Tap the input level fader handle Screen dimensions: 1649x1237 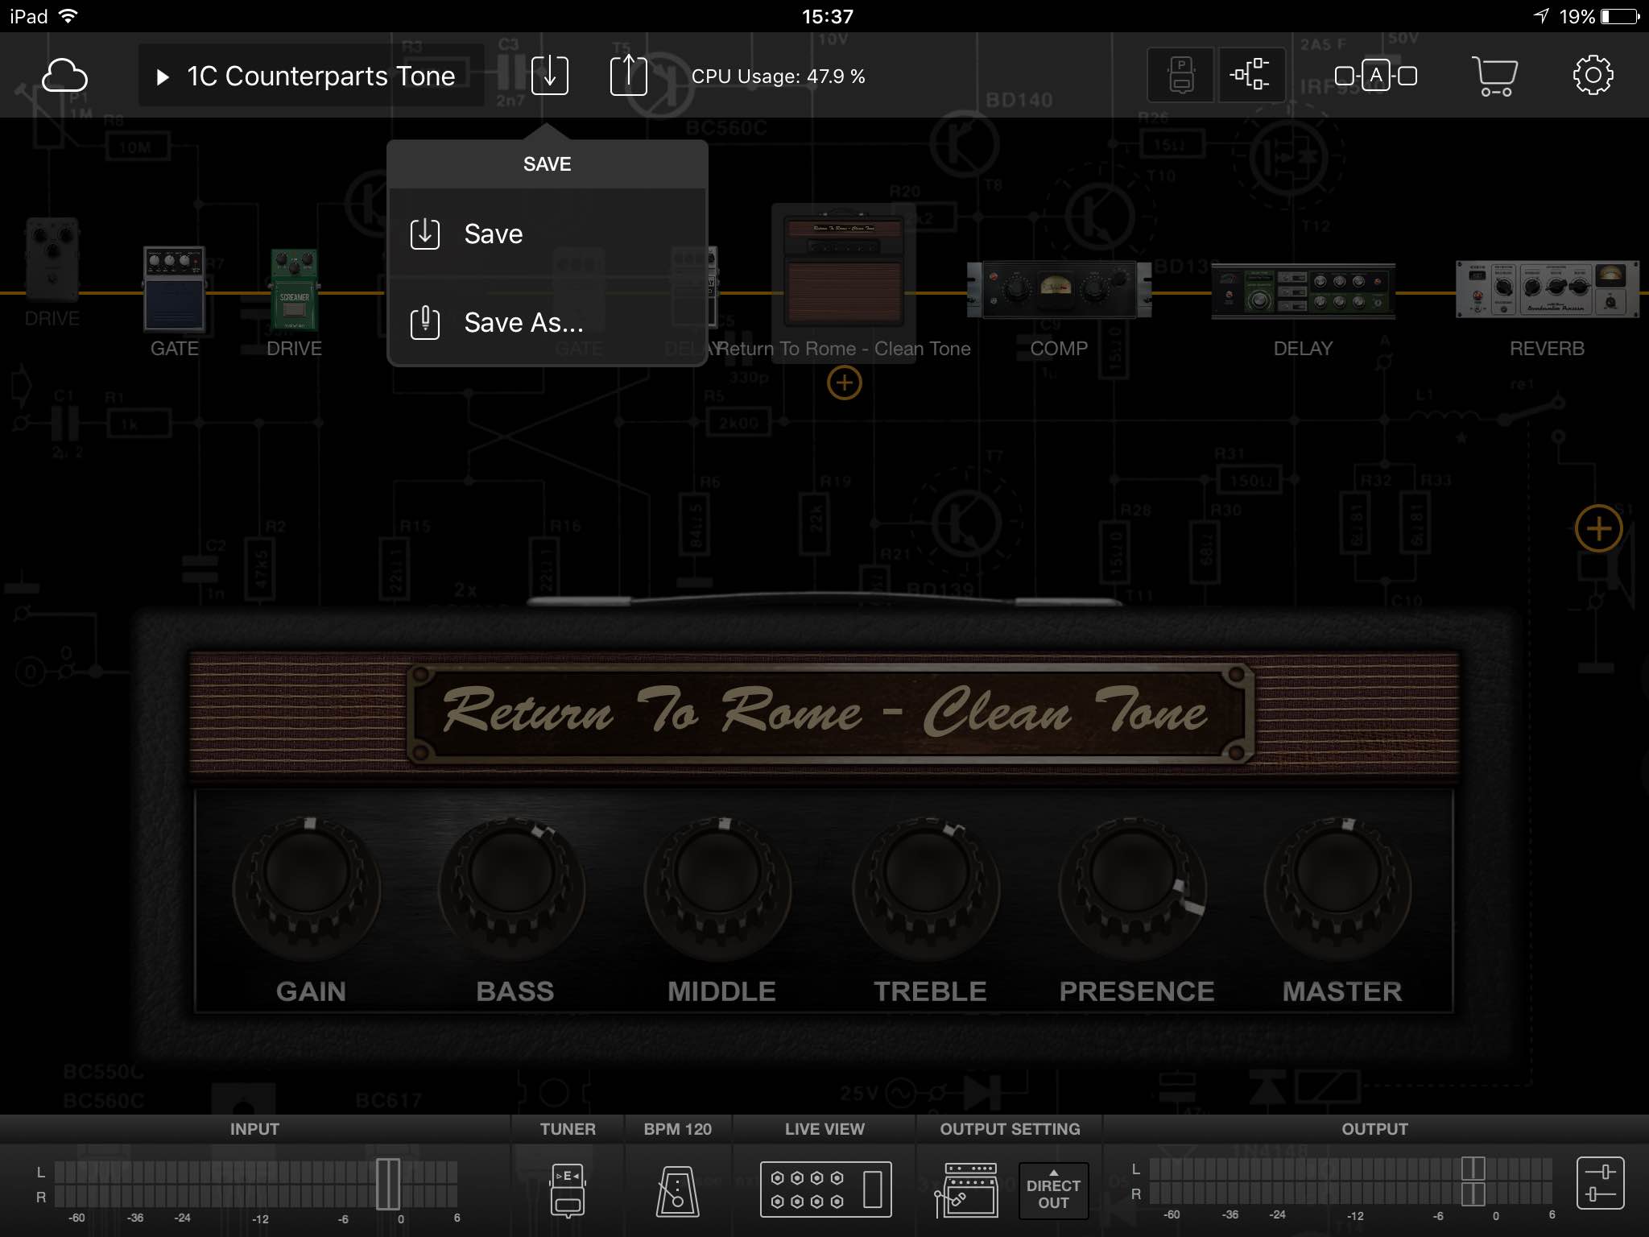coord(388,1184)
